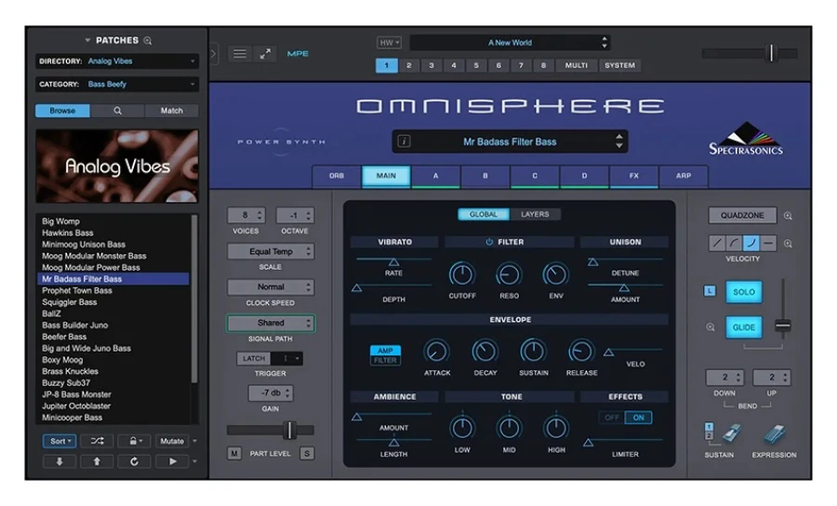The width and height of the screenshot is (837, 506).
Task: Switch to the search magnifier tab
Action: [117, 111]
